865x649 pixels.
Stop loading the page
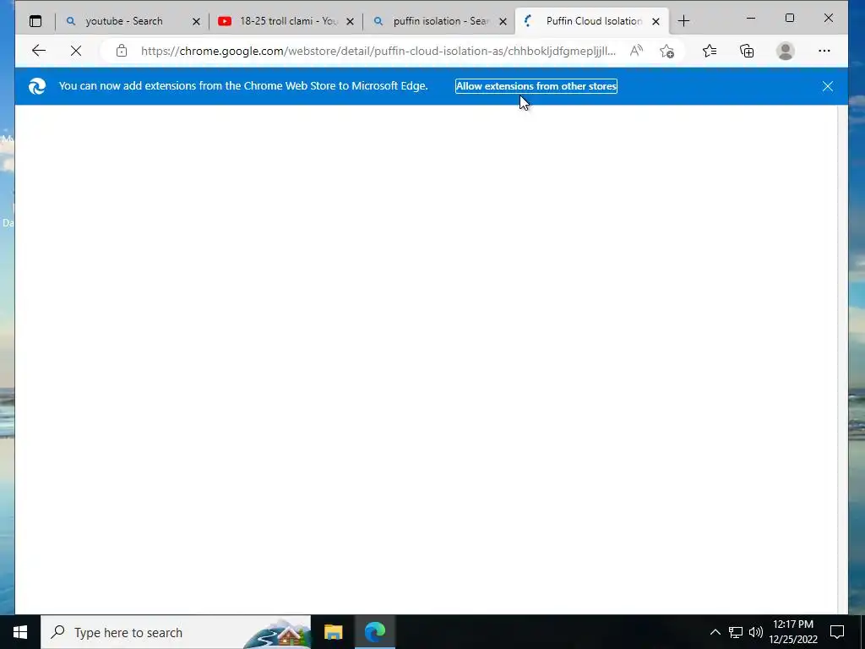[x=76, y=51]
